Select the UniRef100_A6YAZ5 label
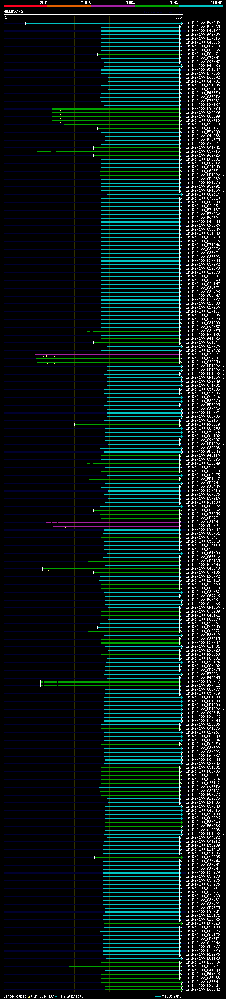Screen dimensions: 226x999 203,156
